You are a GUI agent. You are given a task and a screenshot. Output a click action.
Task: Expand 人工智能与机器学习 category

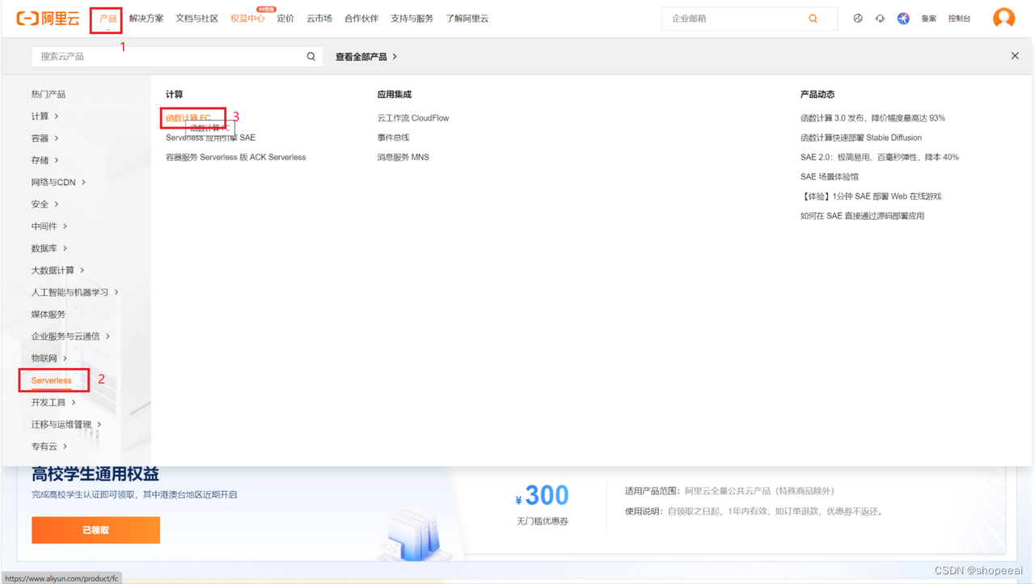click(74, 292)
